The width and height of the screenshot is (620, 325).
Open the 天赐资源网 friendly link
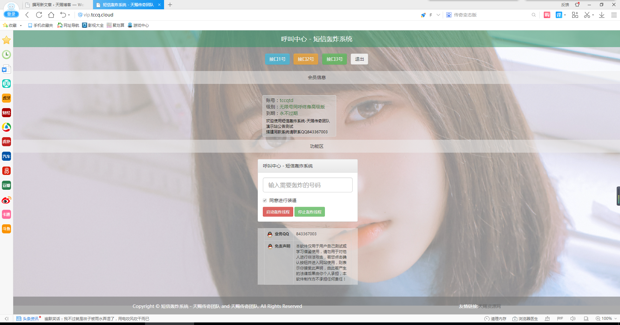489,306
